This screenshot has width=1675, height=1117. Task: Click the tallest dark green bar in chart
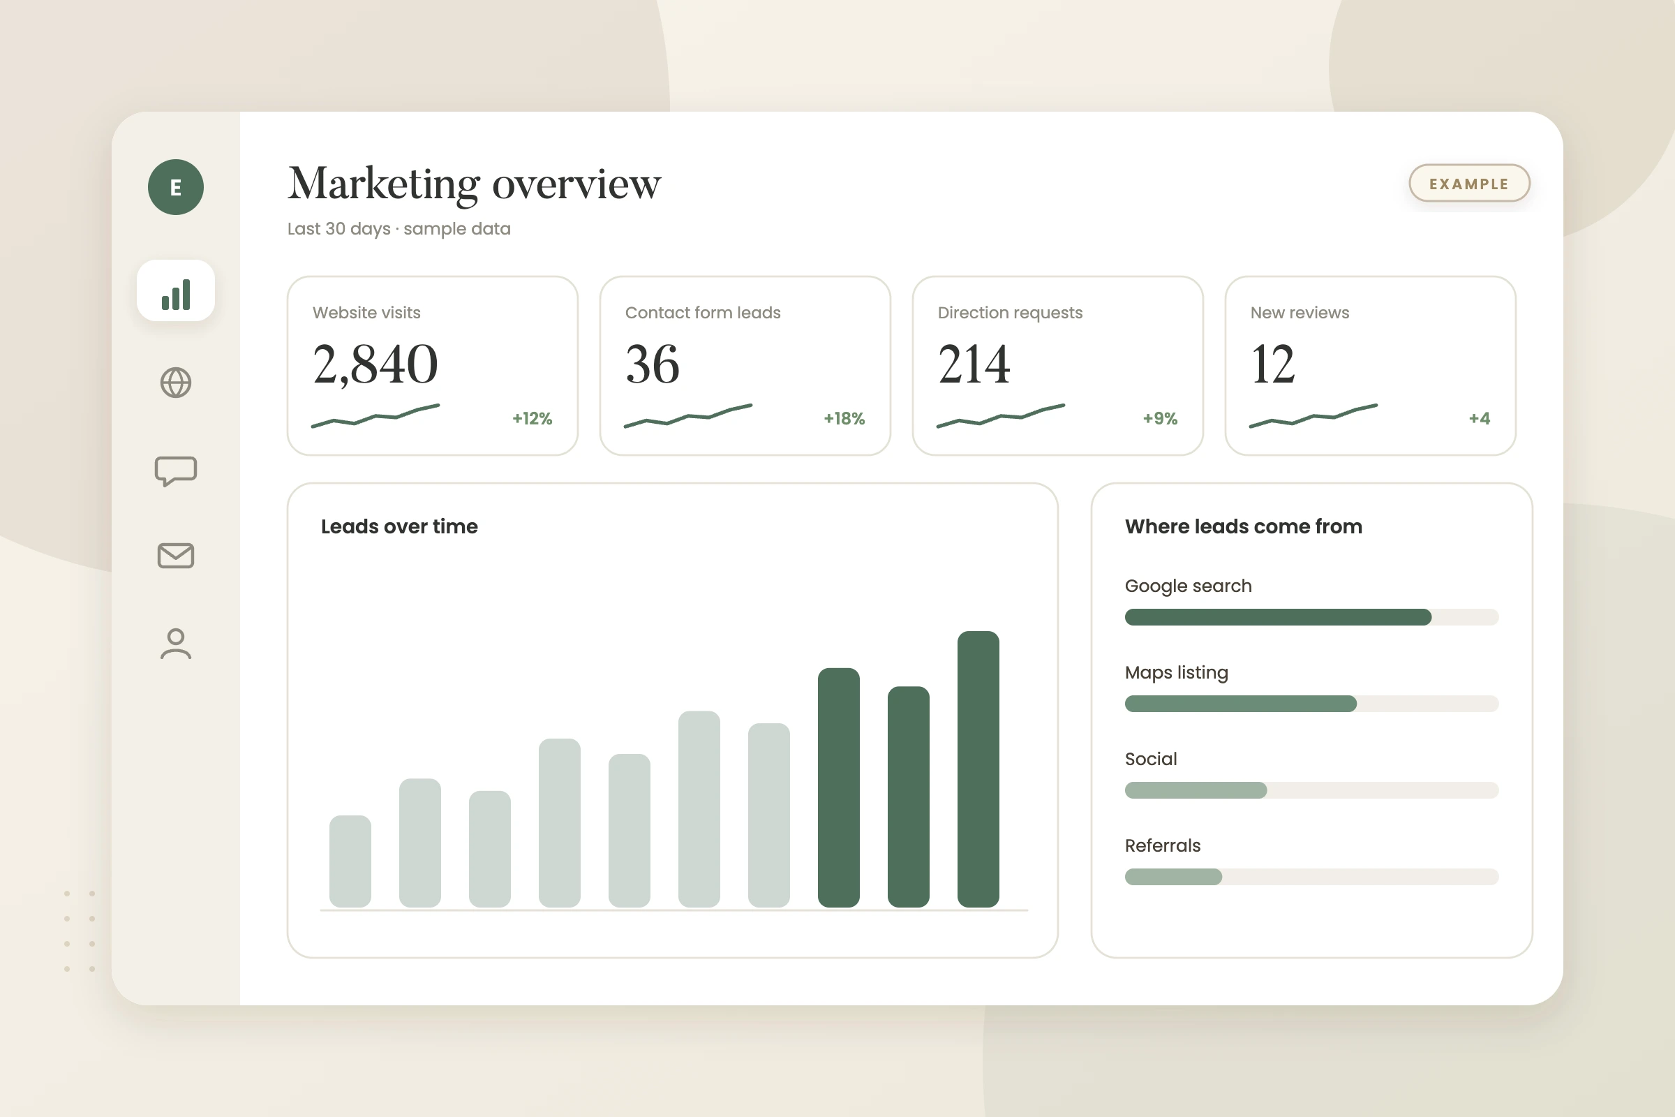tap(978, 769)
